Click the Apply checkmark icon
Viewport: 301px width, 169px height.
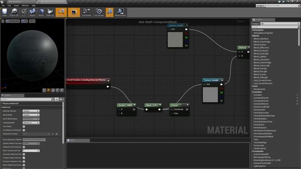click(24, 12)
